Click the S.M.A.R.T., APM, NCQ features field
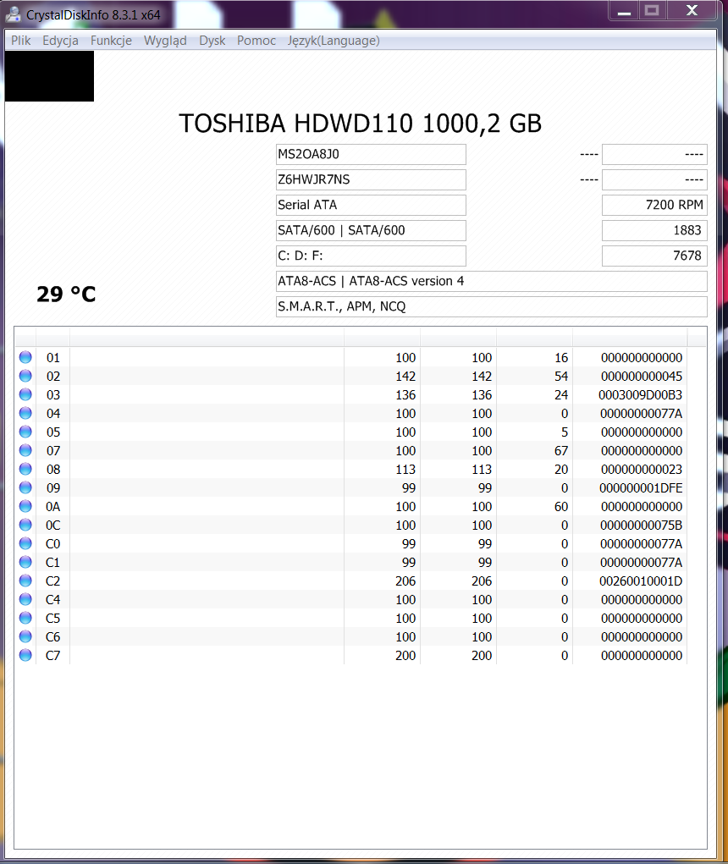 click(x=492, y=306)
